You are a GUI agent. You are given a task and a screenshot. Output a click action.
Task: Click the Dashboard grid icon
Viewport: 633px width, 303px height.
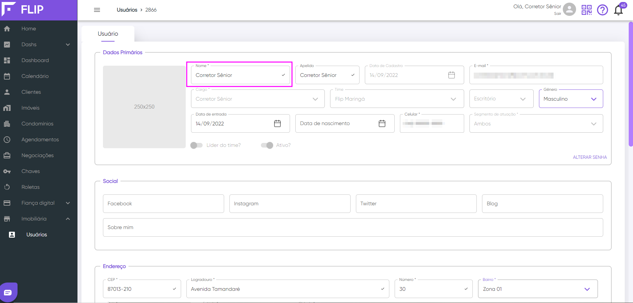7,60
